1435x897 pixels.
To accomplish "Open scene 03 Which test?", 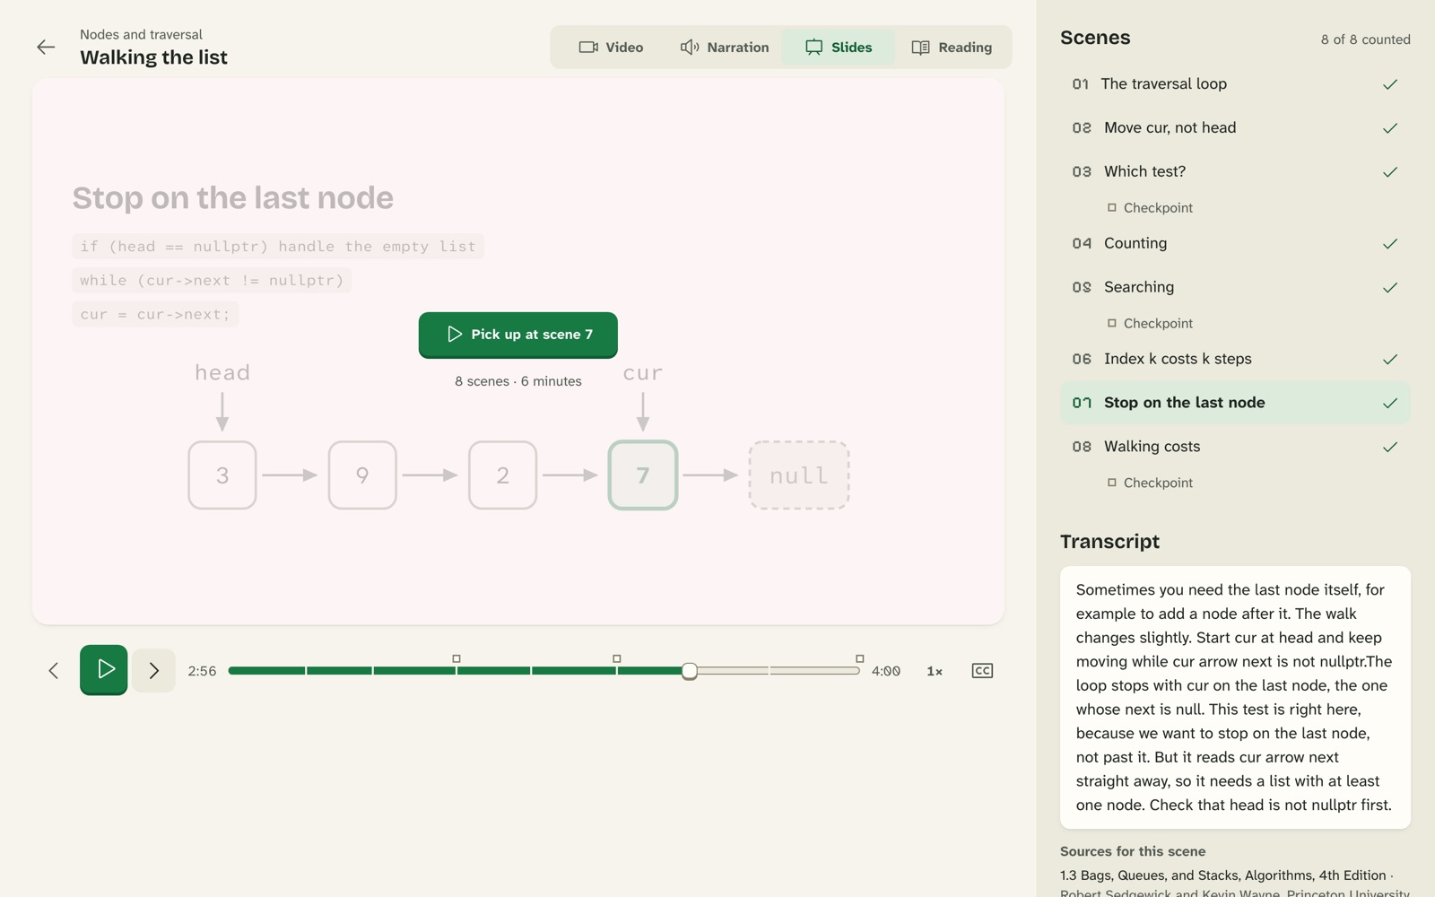I will point(1235,172).
